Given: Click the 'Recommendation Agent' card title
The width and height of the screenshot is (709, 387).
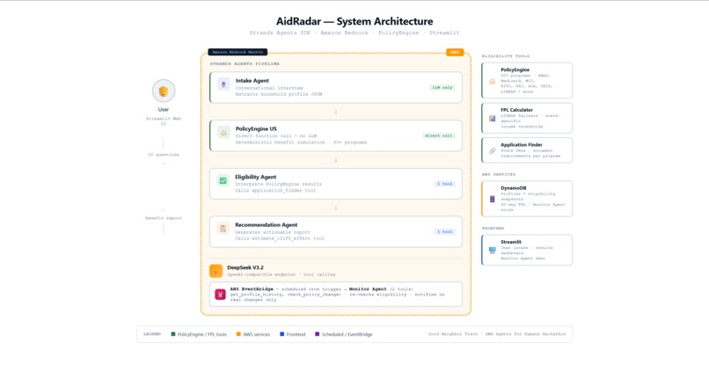Looking at the screenshot, I should coord(267,224).
